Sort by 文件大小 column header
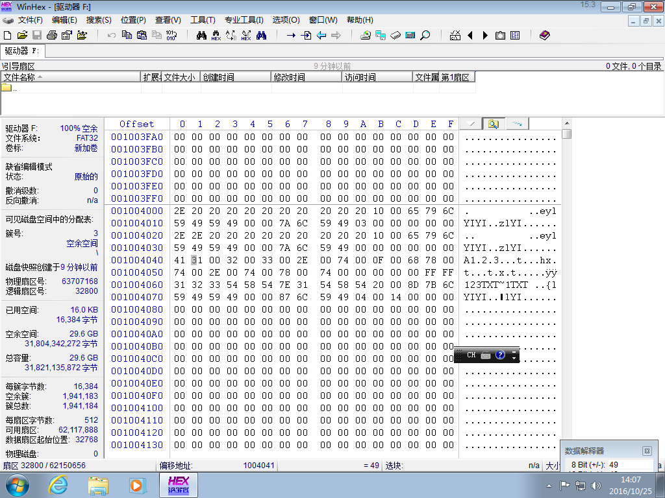This screenshot has height=498, width=665. [181, 77]
